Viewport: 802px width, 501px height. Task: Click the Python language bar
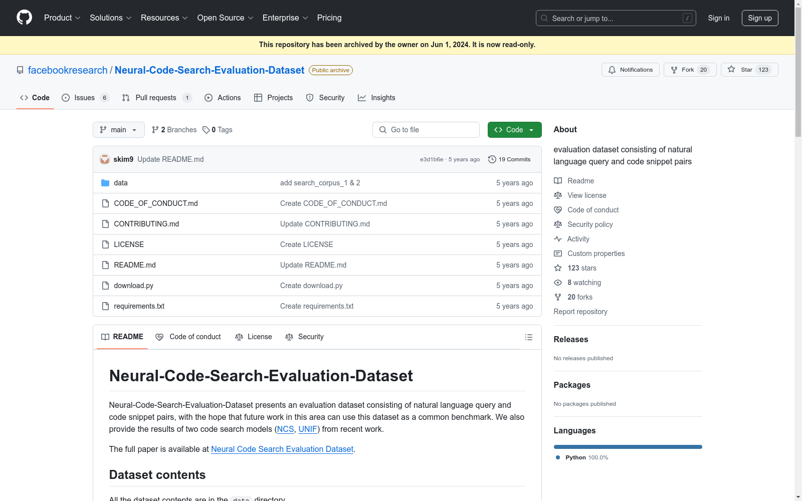point(628,447)
